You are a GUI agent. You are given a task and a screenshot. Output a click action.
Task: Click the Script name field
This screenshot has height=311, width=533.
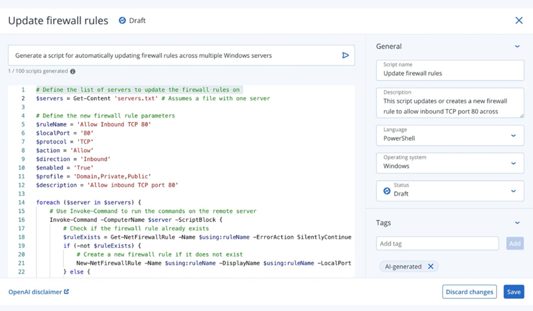[x=450, y=71]
